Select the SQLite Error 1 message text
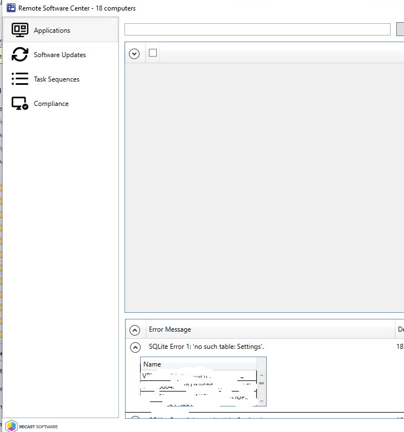Screen dimensions: 404x432 point(206,347)
